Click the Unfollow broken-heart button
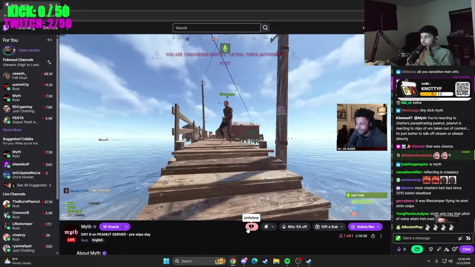475x267 pixels. coord(251,227)
